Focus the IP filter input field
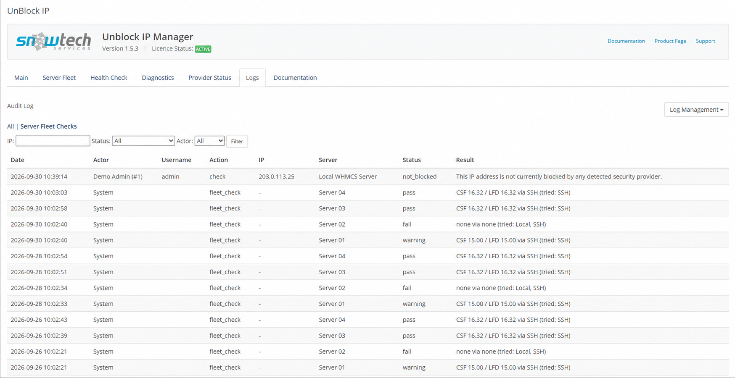This screenshot has height=378, width=735. [53, 141]
